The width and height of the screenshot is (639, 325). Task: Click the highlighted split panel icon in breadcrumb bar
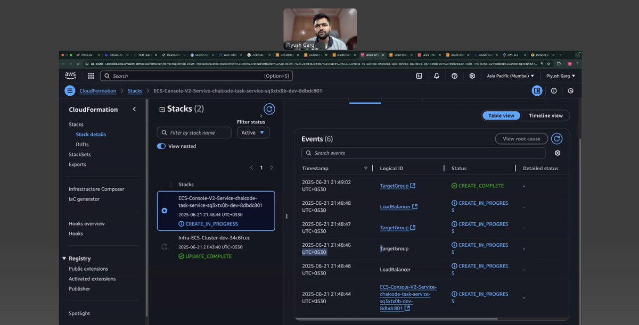pyautogui.click(x=537, y=91)
